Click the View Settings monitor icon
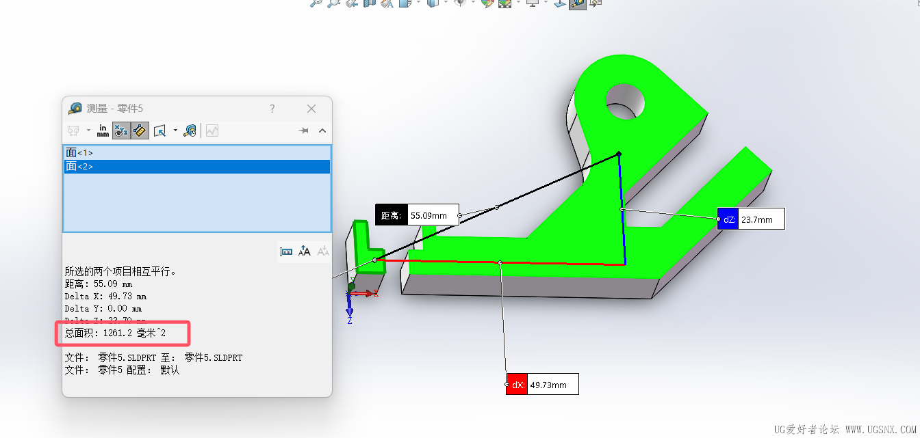 [x=533, y=3]
